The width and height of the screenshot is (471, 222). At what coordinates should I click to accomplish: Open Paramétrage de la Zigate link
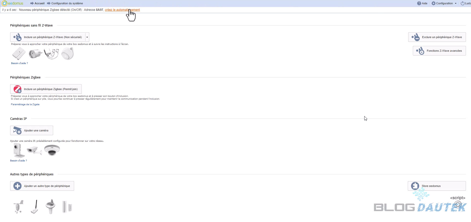pyautogui.click(x=25, y=104)
